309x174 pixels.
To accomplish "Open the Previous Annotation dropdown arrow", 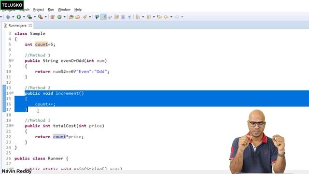I will pos(154,17).
